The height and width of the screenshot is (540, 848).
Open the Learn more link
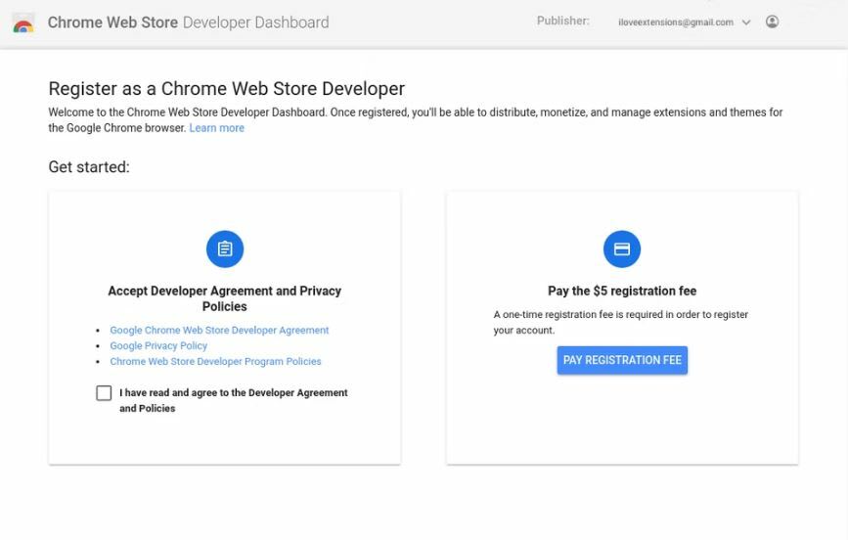[216, 128]
